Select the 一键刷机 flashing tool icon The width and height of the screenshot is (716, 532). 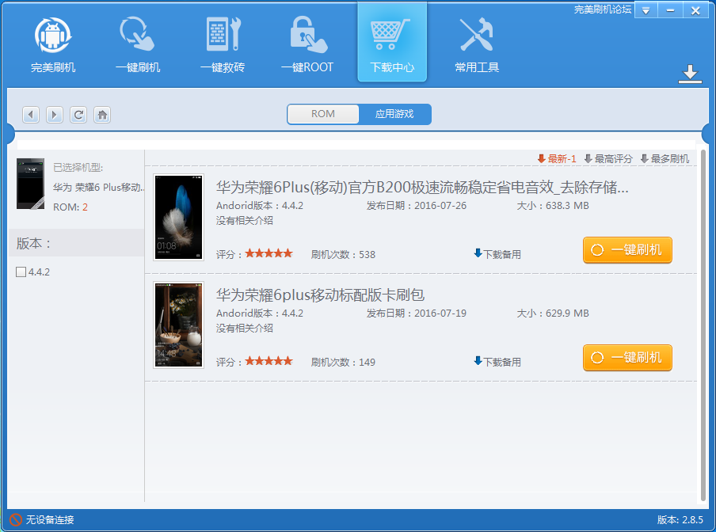point(138,40)
